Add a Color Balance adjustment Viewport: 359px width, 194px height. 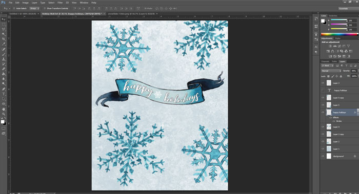pyautogui.click(x=332, y=51)
